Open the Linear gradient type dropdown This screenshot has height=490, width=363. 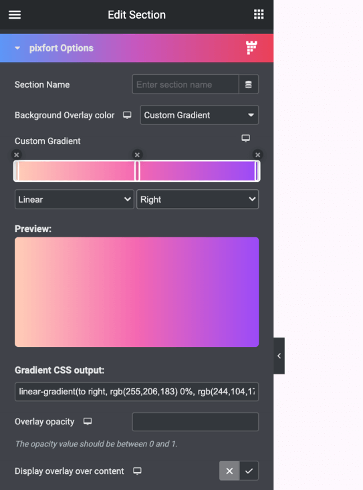[x=74, y=199]
